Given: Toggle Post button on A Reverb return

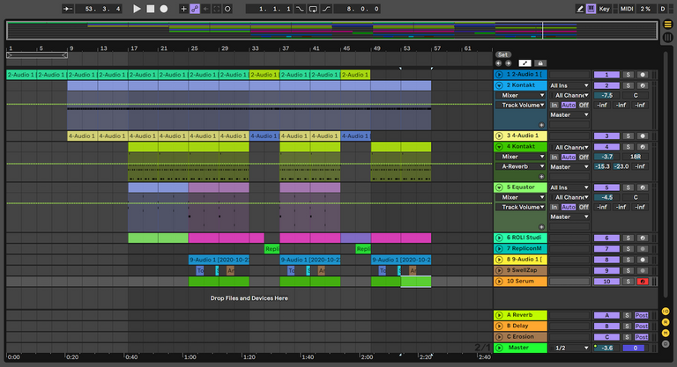Looking at the screenshot, I should (x=642, y=315).
